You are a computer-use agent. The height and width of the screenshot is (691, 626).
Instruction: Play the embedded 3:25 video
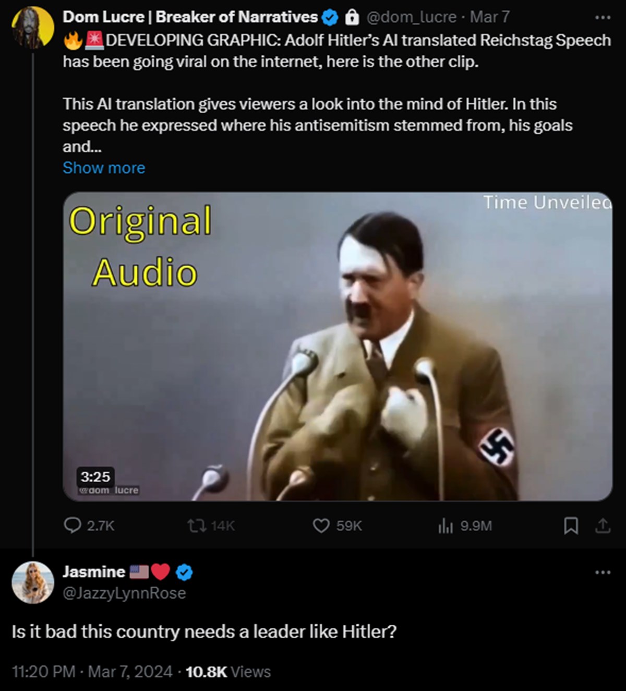[338, 347]
